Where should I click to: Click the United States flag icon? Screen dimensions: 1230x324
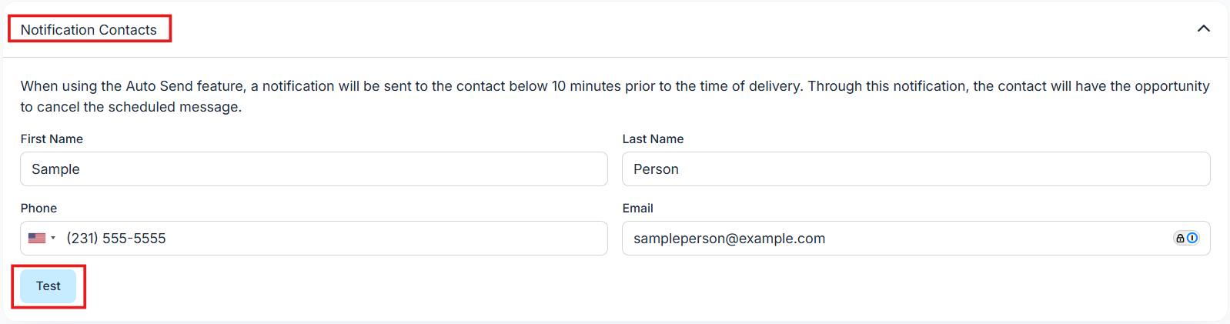pyautogui.click(x=37, y=239)
